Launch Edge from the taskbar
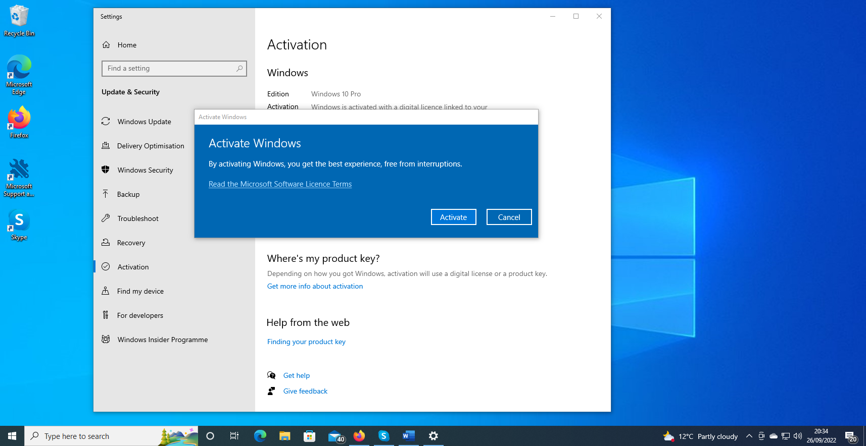Viewport: 866px width, 446px height. tap(260, 436)
